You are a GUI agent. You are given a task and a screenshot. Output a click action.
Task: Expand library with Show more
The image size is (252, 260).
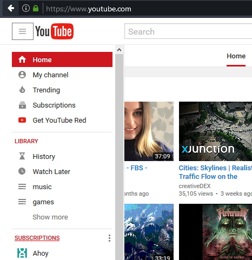(50, 217)
